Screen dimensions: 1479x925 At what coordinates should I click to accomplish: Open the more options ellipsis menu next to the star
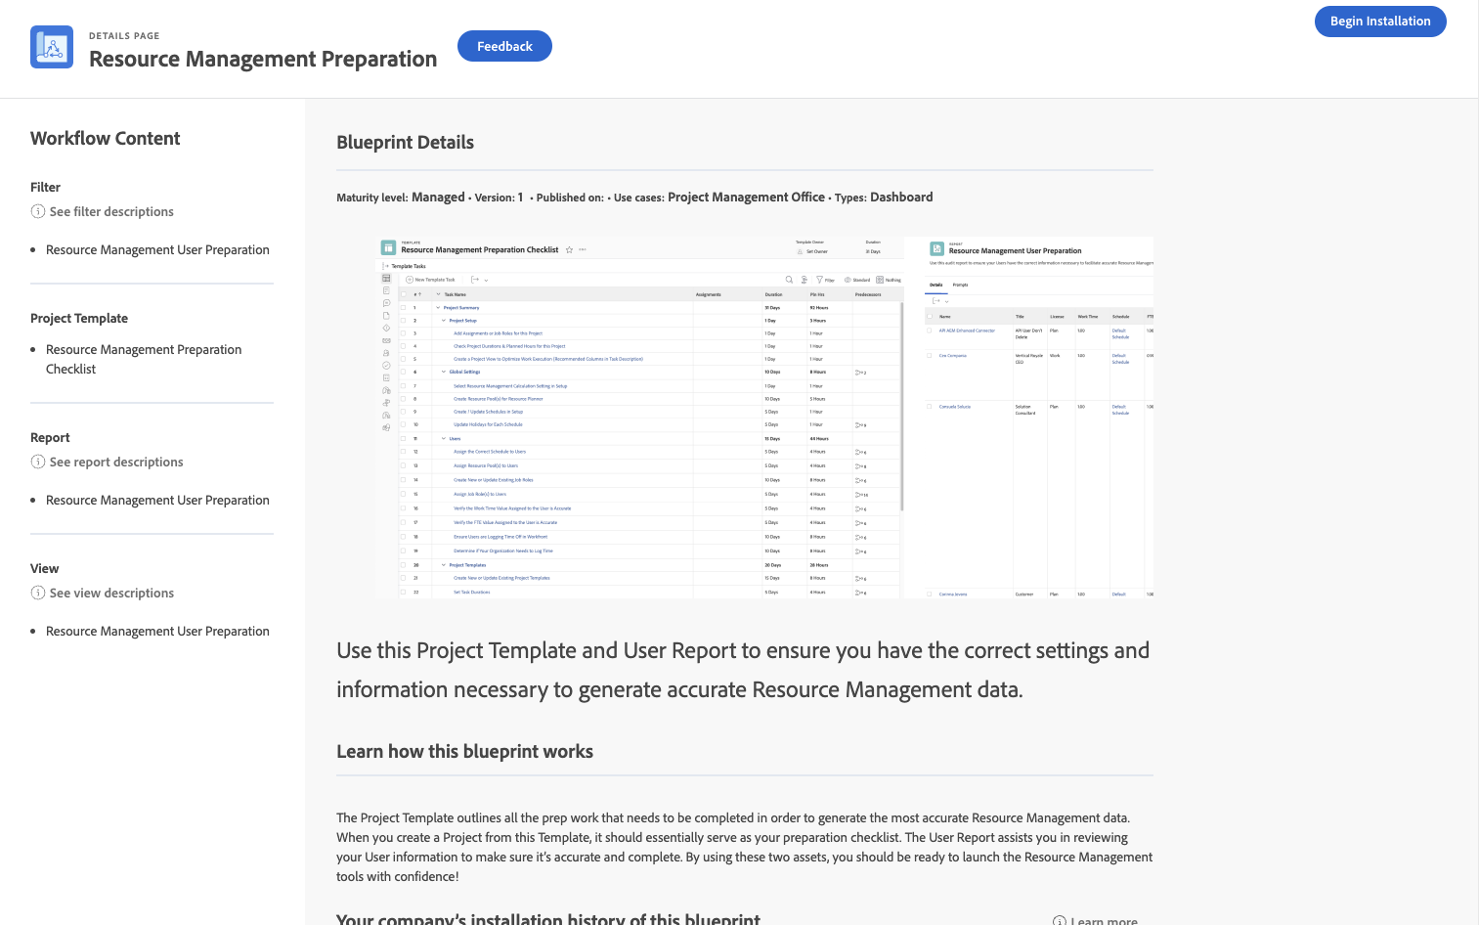pos(582,249)
